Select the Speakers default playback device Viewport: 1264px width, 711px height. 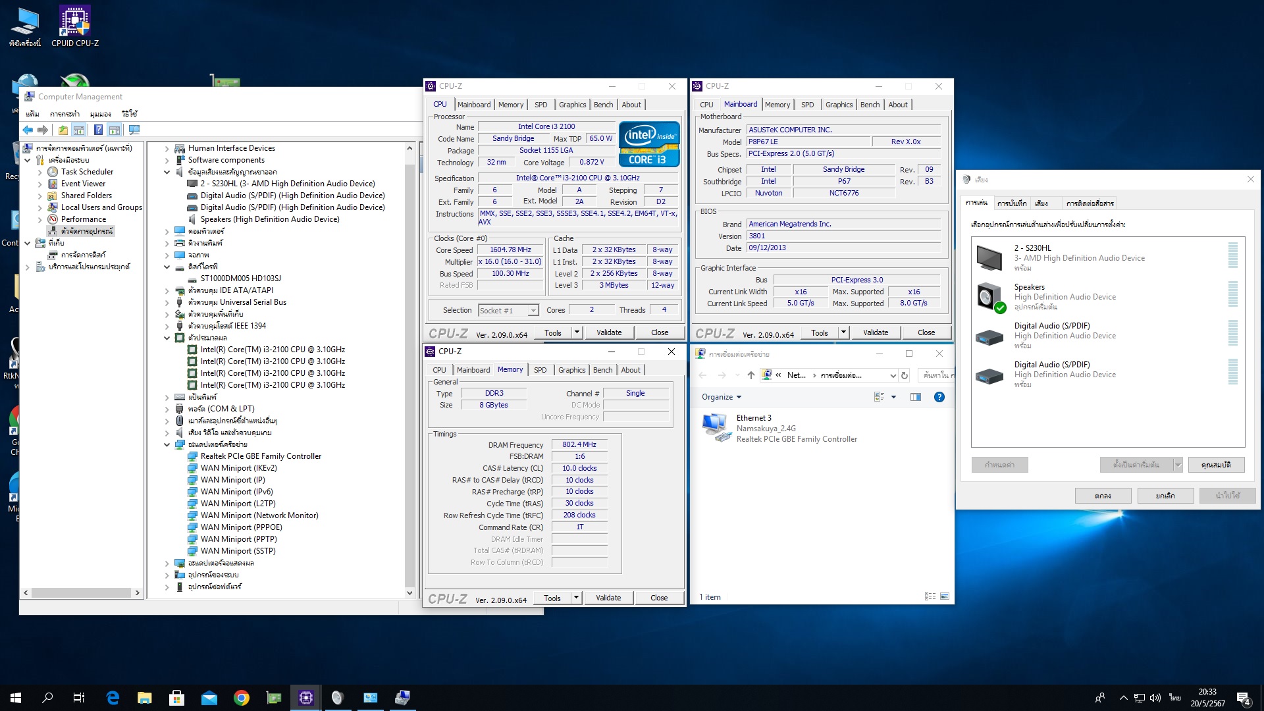1108,296
